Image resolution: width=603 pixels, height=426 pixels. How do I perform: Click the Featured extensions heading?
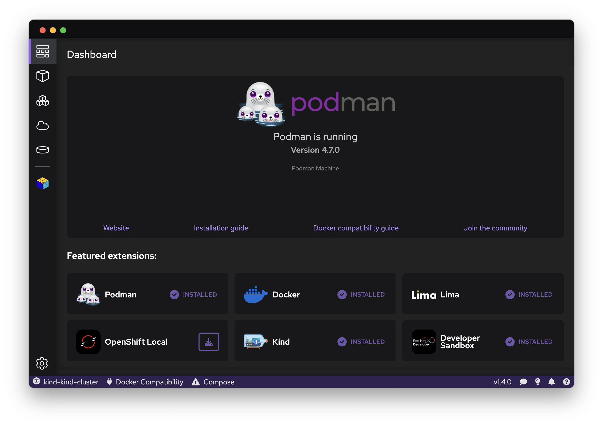tap(112, 256)
